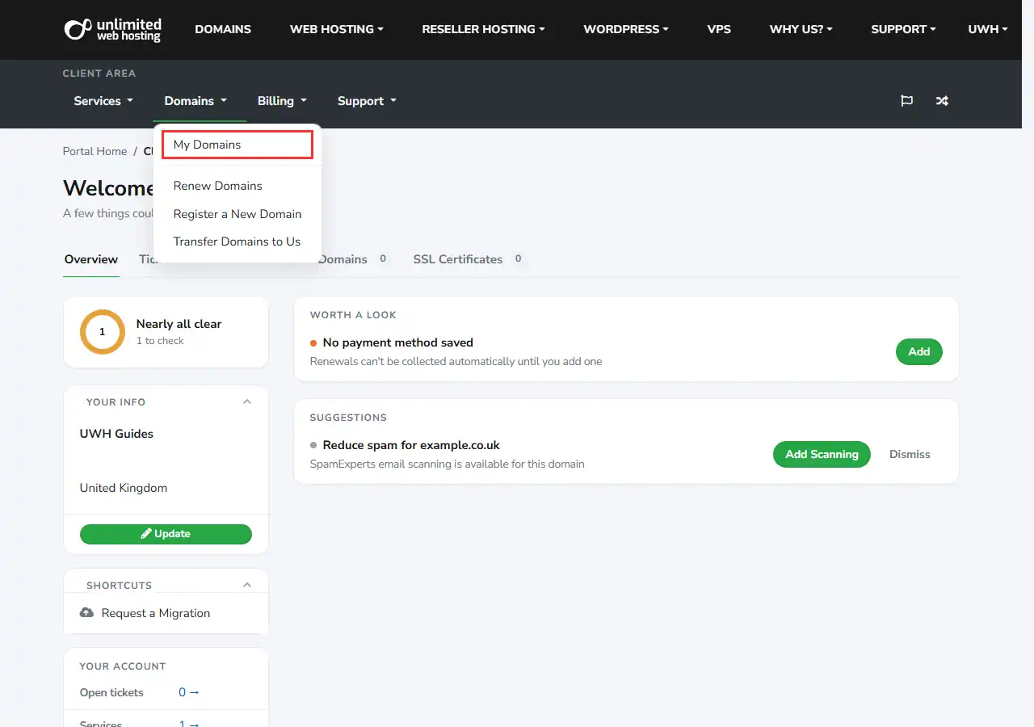Click the cloud upload migration icon
Screen dimensions: 1034x727
coord(86,612)
